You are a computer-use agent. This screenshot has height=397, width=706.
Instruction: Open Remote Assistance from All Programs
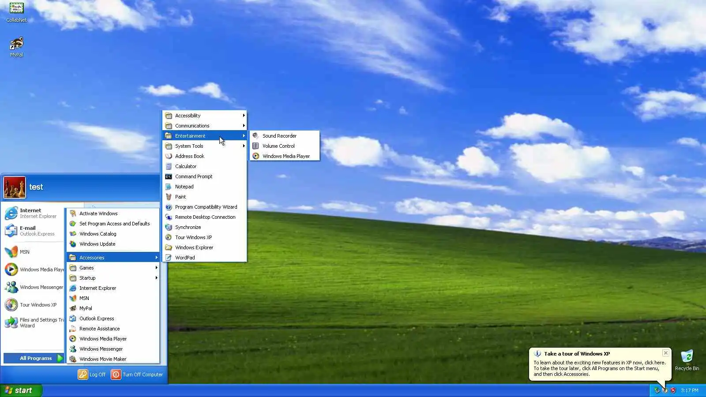point(113,329)
